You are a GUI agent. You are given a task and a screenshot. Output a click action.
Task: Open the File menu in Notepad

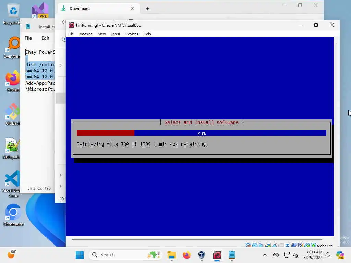(x=28, y=38)
